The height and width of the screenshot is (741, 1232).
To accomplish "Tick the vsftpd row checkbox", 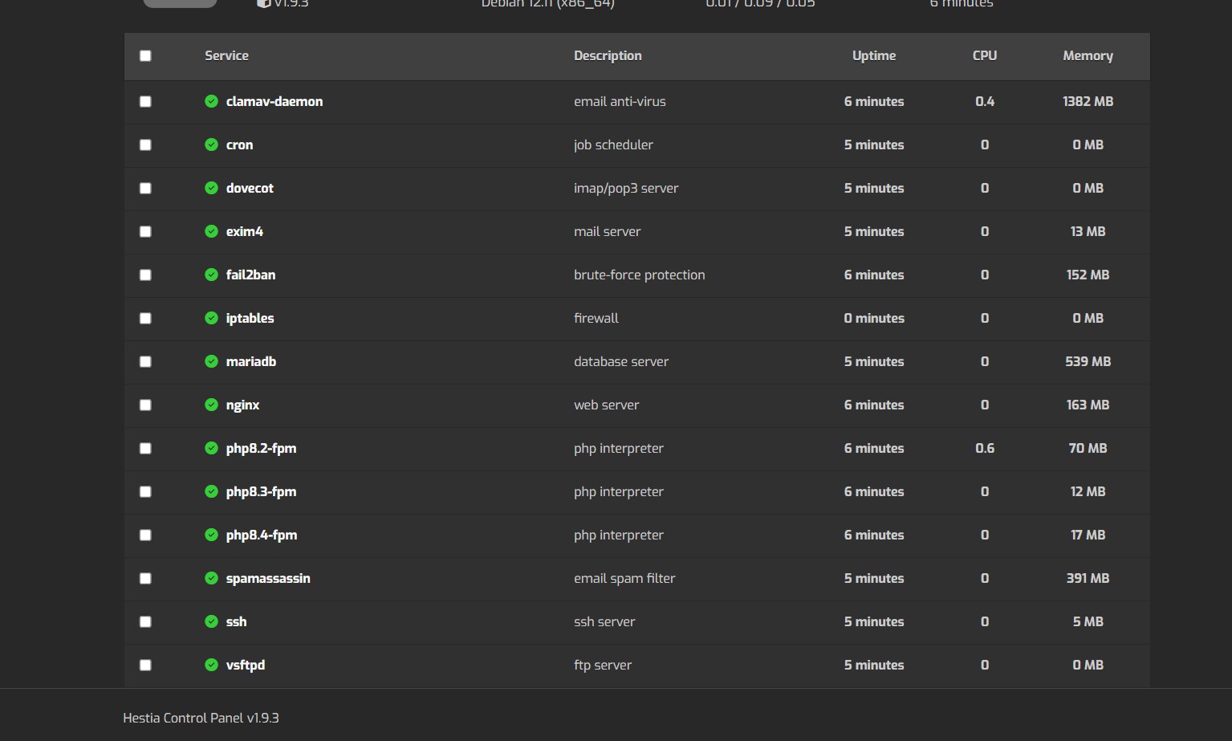I will coord(145,665).
